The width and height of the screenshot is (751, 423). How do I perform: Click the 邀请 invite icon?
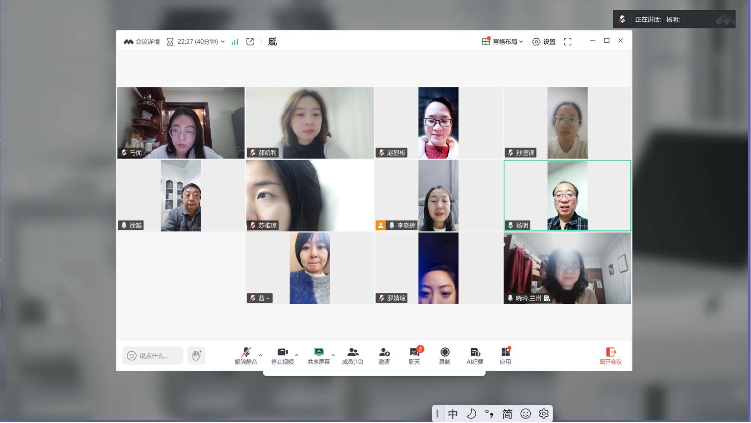click(384, 355)
